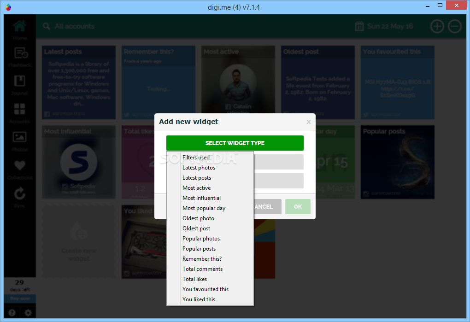470x322 pixels.
Task: Click the Cancel button in dialog
Action: (x=267, y=207)
